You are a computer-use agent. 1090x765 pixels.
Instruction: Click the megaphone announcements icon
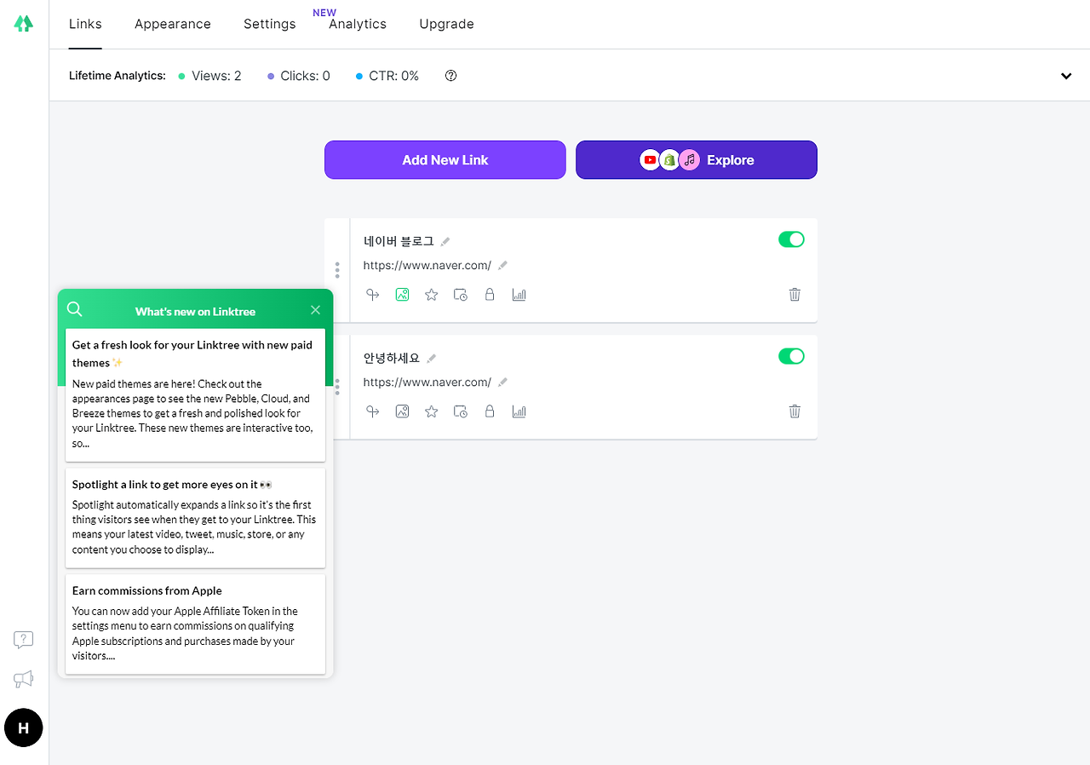pos(24,679)
